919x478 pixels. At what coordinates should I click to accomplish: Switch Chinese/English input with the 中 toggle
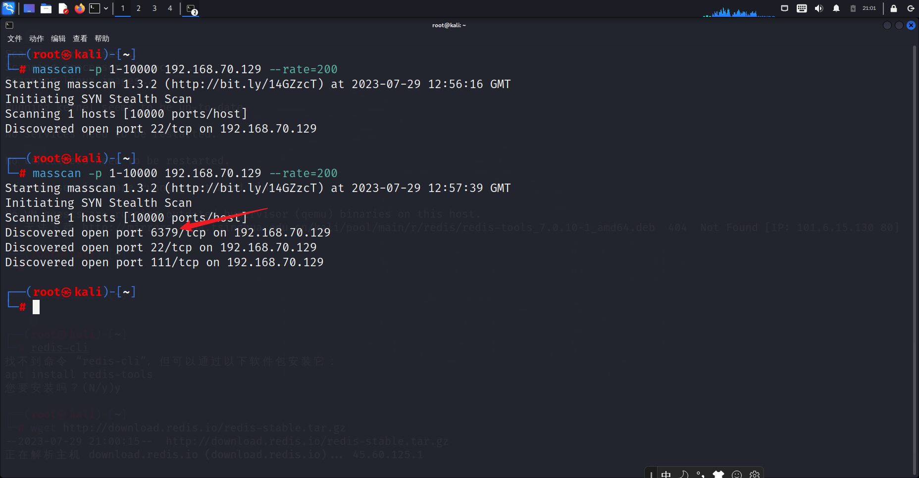[x=666, y=474]
